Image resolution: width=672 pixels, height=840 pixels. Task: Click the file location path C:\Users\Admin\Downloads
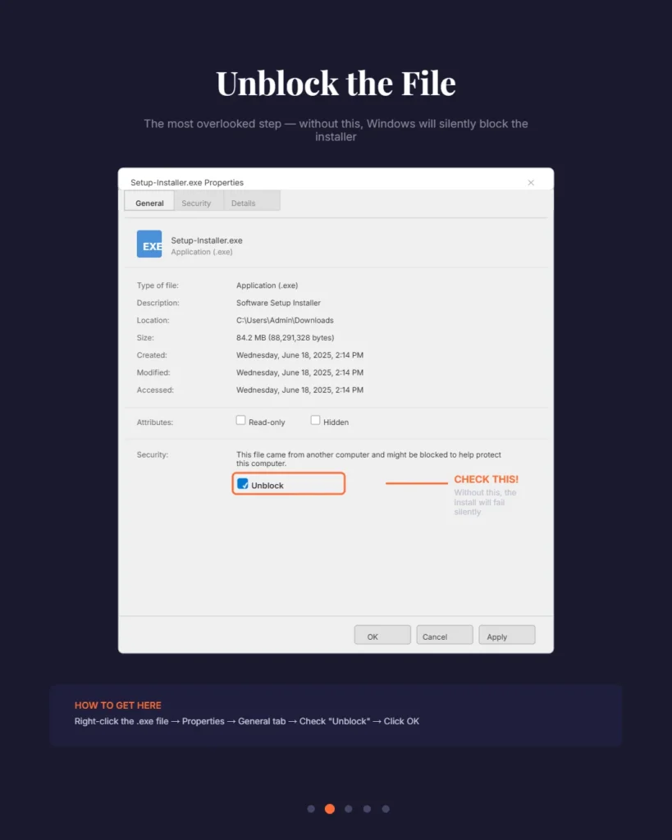[x=285, y=320]
